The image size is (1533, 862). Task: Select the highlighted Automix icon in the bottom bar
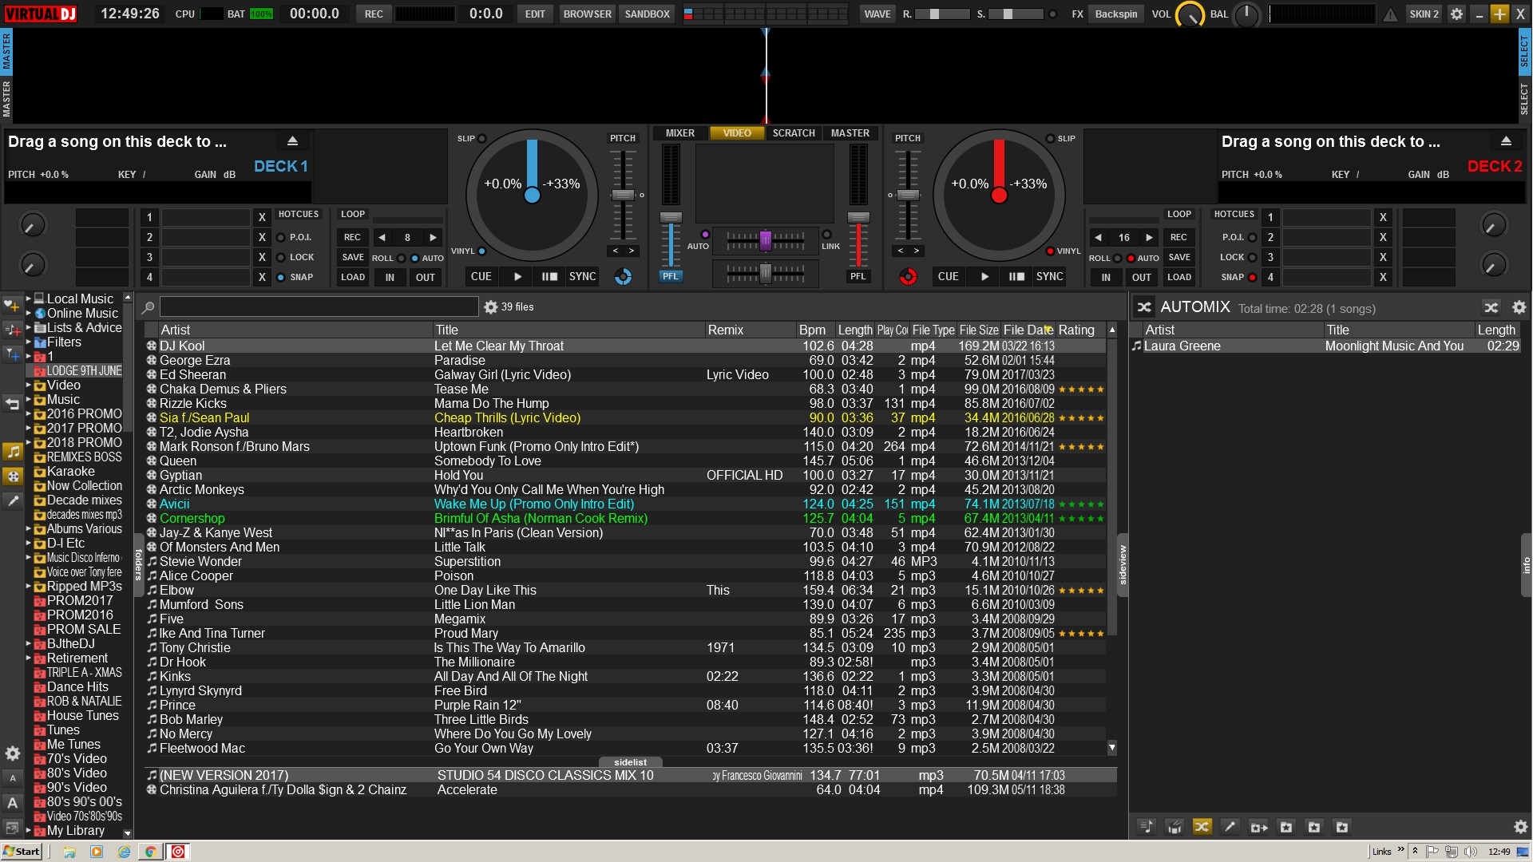click(1202, 827)
